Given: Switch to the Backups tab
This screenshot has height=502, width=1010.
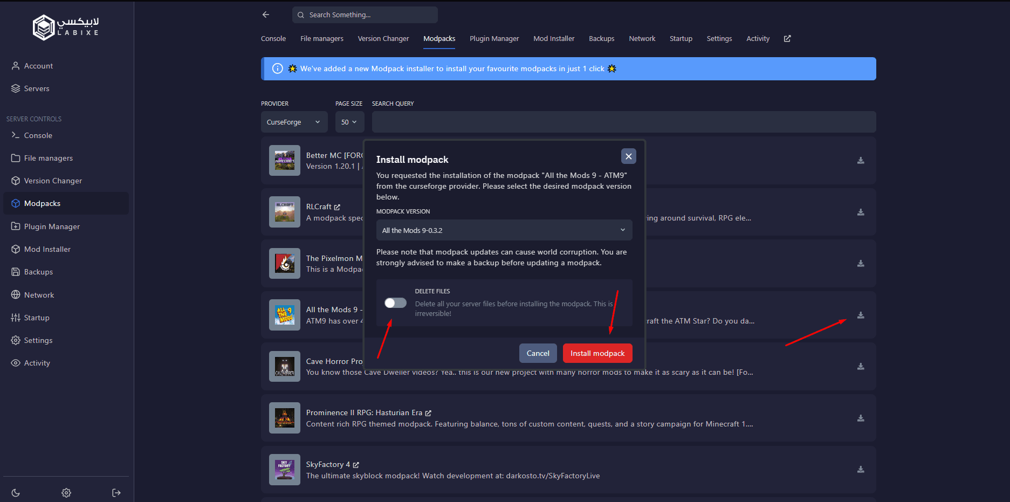Looking at the screenshot, I should (x=602, y=39).
